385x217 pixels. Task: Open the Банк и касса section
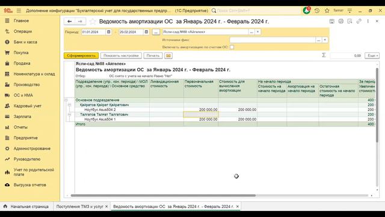pos(25,42)
